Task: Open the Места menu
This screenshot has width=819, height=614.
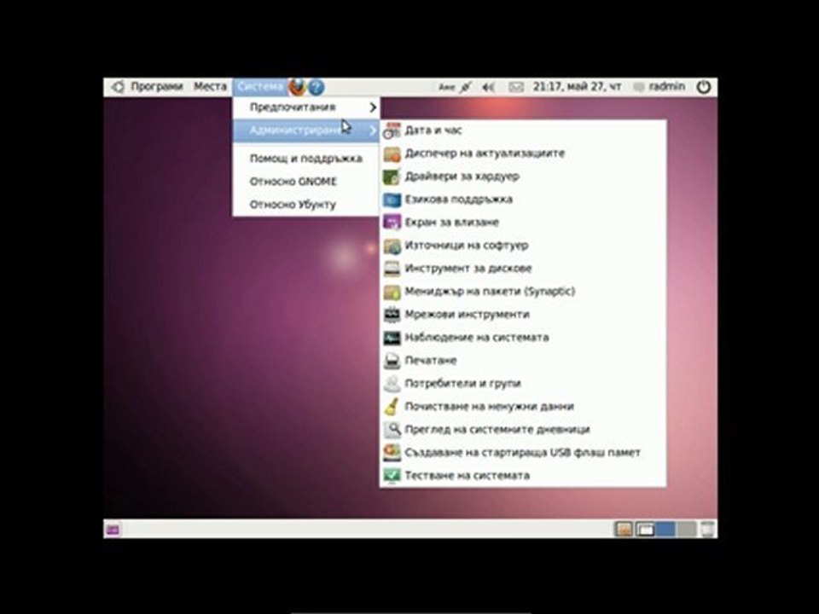Action: coord(210,87)
